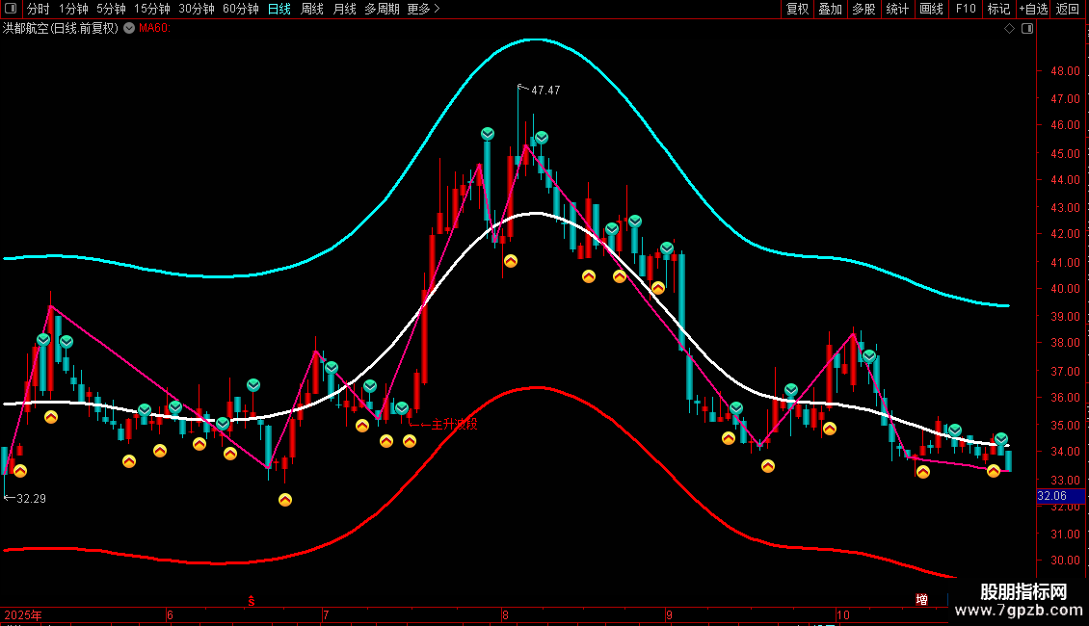Click the green sell marker right of 47.47 peak
This screenshot has height=626, width=1089.
pyautogui.click(x=542, y=138)
